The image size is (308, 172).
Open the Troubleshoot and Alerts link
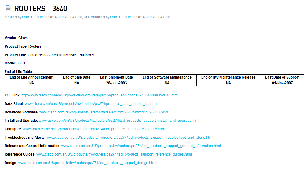click(130, 138)
